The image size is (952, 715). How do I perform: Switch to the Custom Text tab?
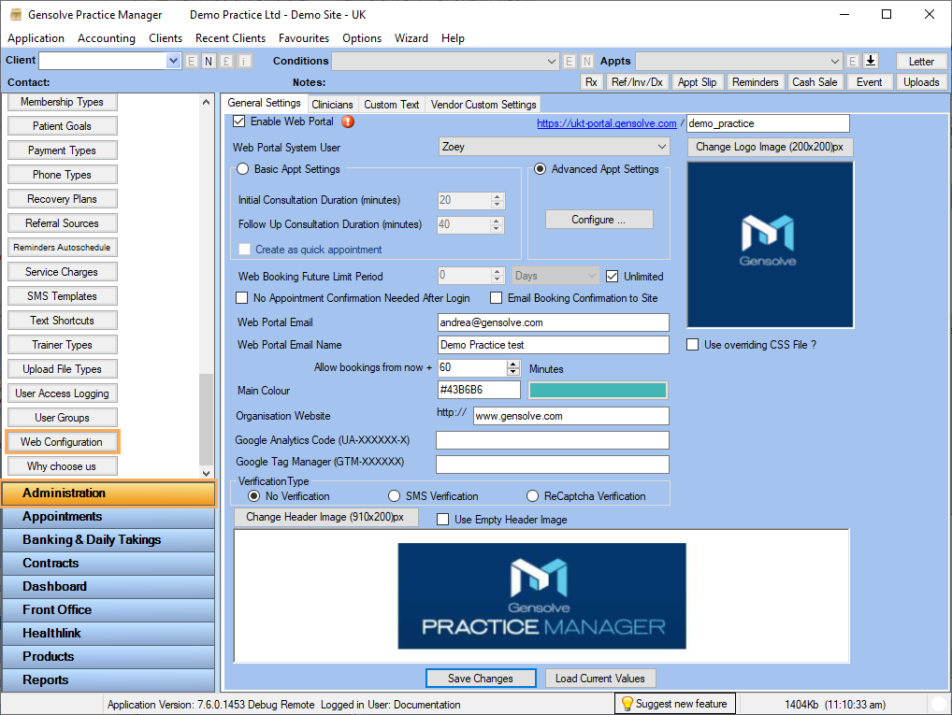click(392, 105)
